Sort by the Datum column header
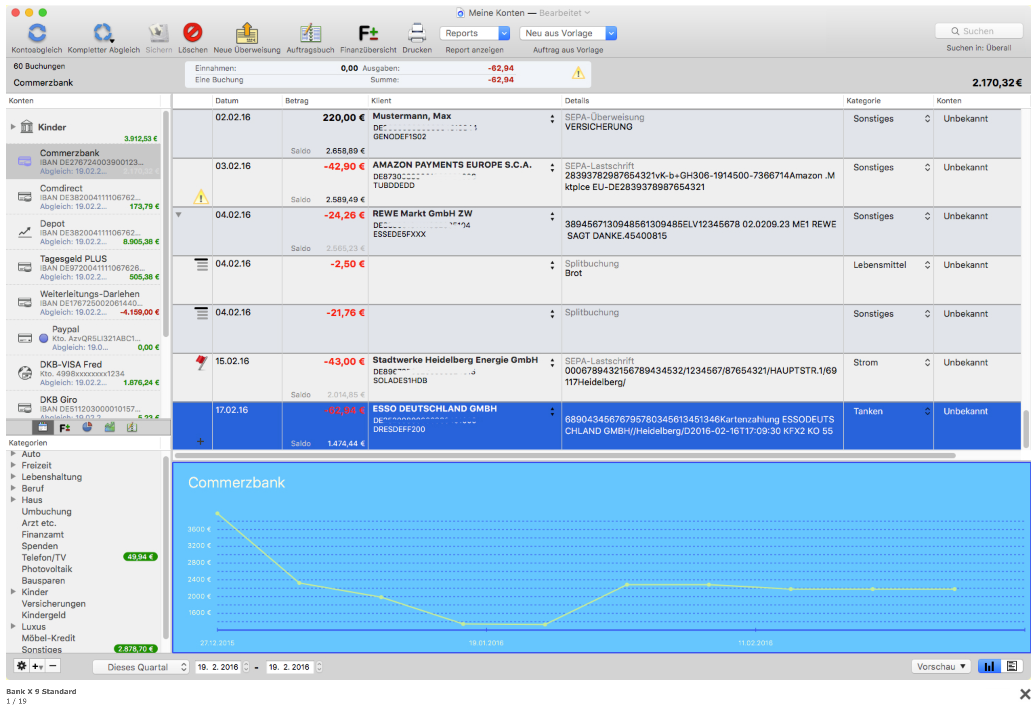1035x710 pixels. [x=247, y=101]
